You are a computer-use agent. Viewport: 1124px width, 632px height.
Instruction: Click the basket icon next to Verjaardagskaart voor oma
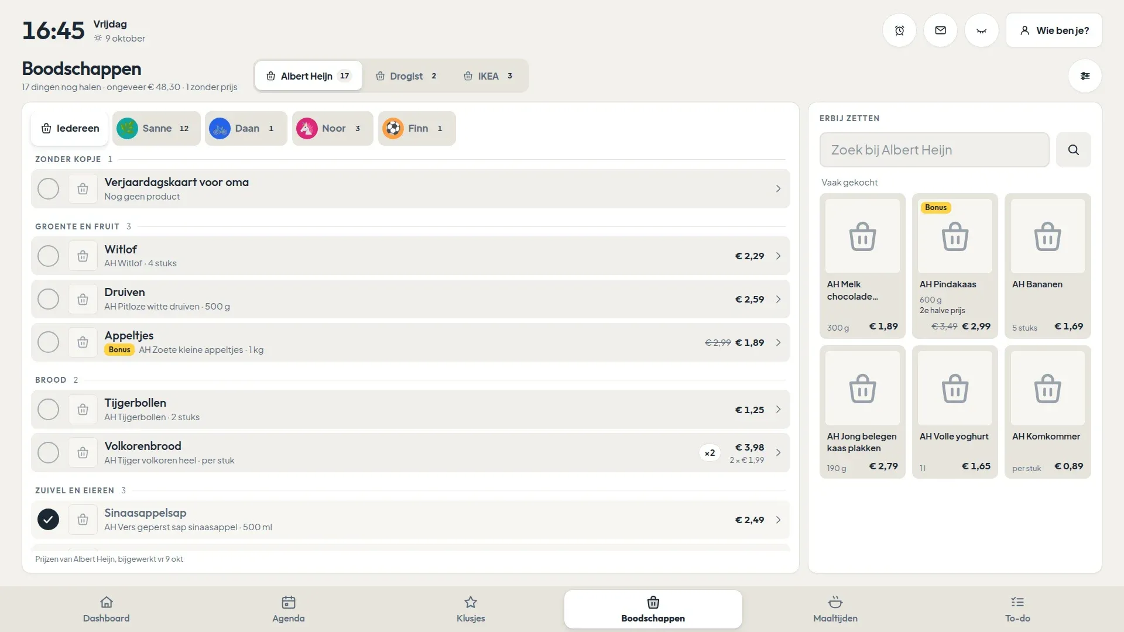(x=83, y=189)
